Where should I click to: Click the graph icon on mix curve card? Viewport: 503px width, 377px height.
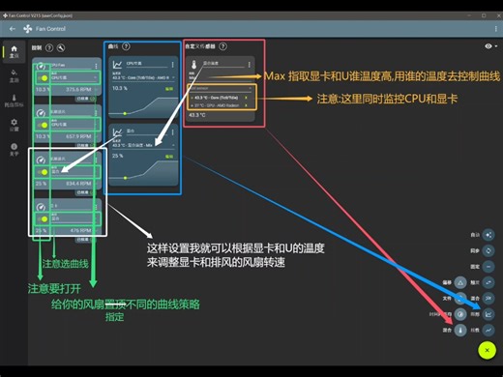click(117, 132)
